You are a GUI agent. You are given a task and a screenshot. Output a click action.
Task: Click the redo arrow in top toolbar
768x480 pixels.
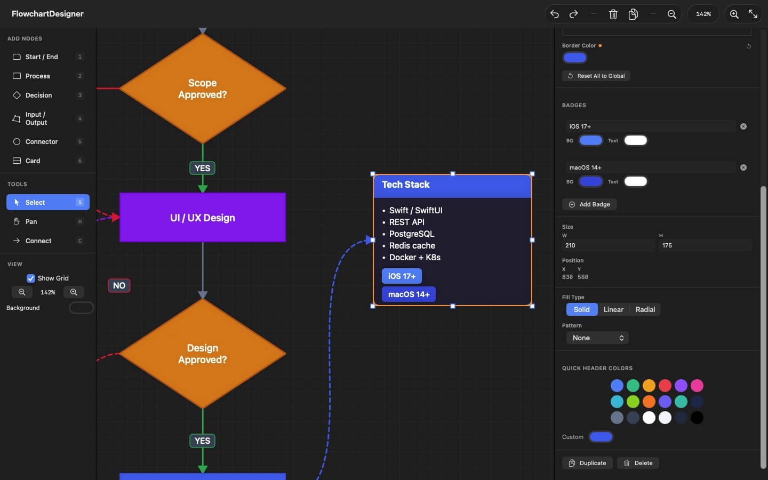574,14
